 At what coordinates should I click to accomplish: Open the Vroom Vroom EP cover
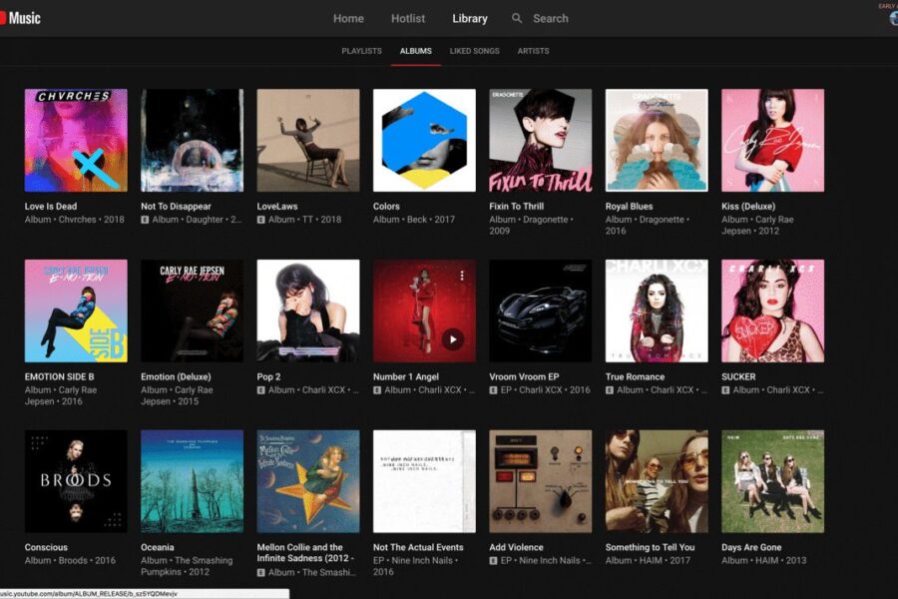point(541,310)
